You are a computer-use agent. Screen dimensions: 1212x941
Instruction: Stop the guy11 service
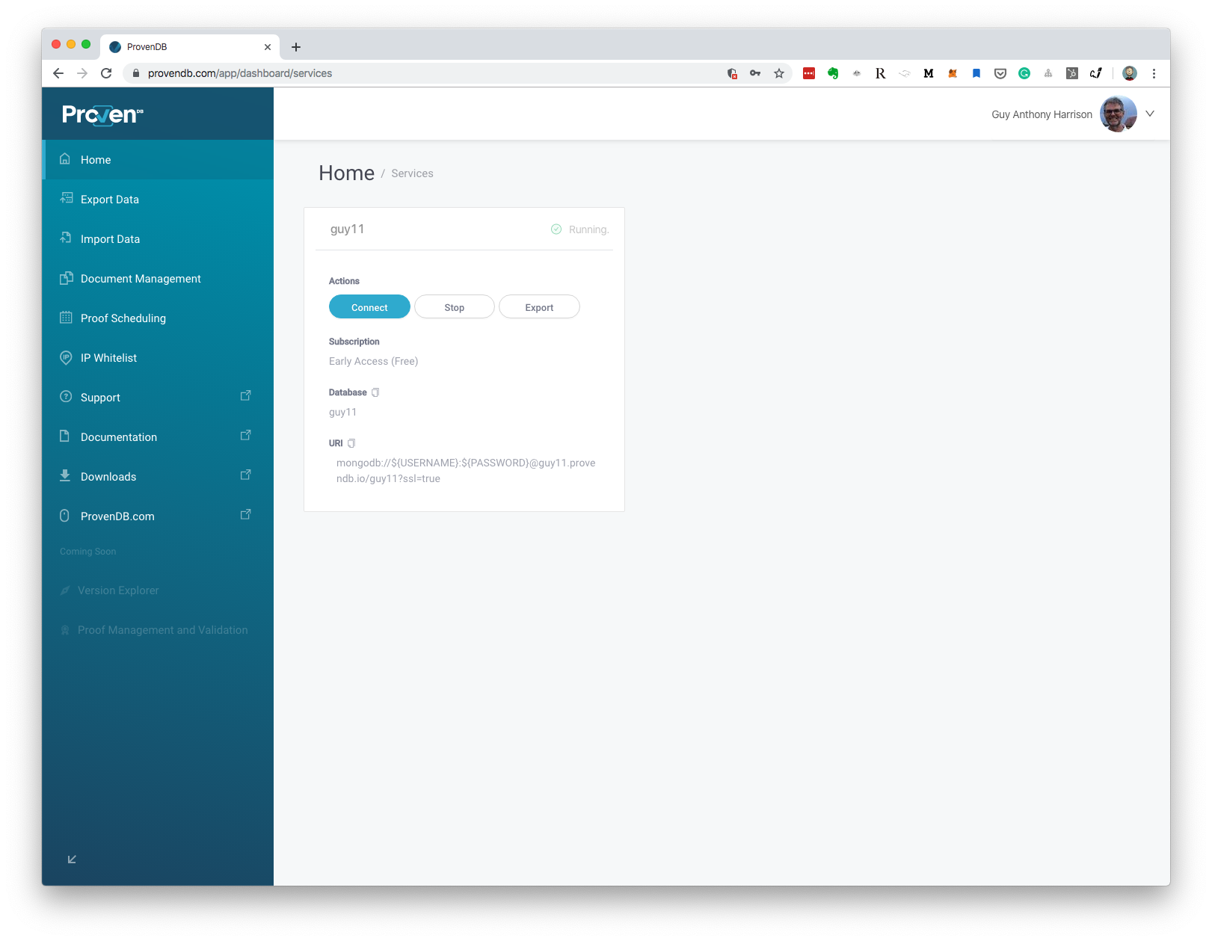455,307
